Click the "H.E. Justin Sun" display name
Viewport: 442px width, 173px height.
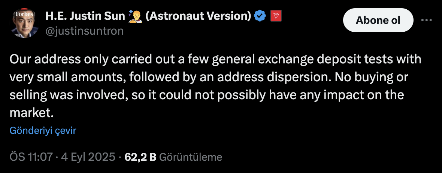[85, 16]
